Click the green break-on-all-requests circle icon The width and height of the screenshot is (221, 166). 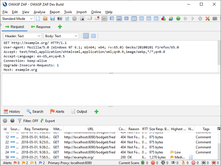178,19
